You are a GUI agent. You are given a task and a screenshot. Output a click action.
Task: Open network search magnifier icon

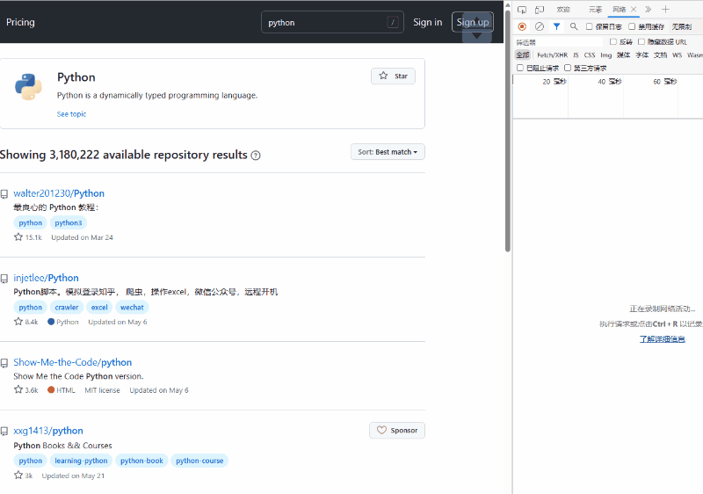pos(574,26)
